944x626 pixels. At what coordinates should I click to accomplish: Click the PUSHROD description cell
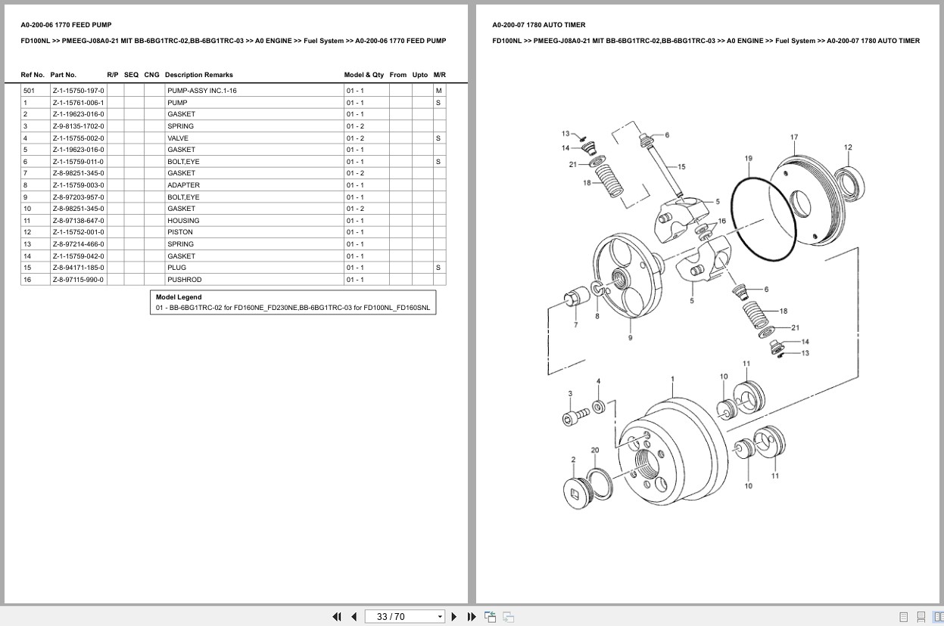(254, 280)
